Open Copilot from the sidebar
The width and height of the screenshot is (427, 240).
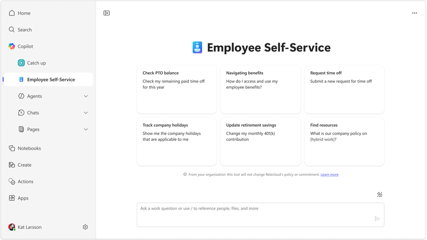coord(25,46)
